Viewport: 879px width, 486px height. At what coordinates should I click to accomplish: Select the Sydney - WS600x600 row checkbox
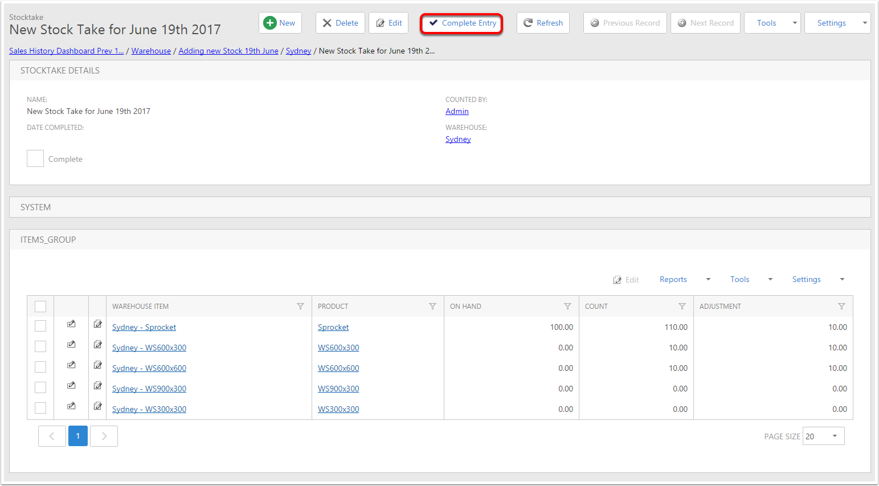pos(40,367)
